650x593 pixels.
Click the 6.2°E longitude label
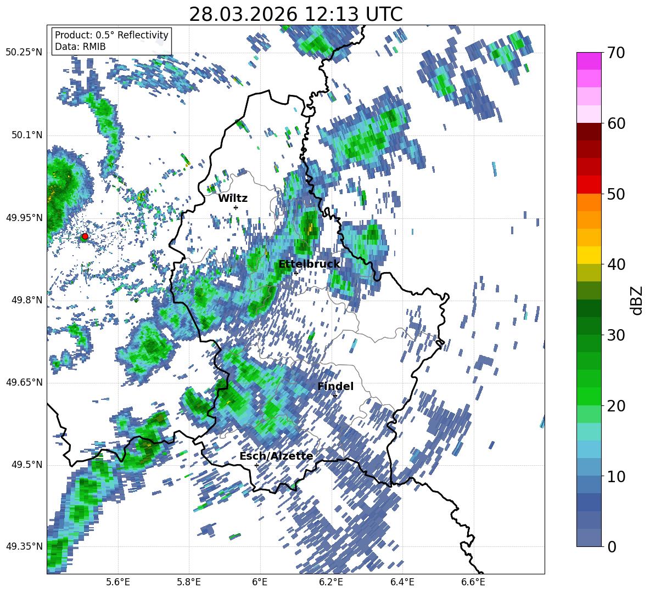coord(331,583)
